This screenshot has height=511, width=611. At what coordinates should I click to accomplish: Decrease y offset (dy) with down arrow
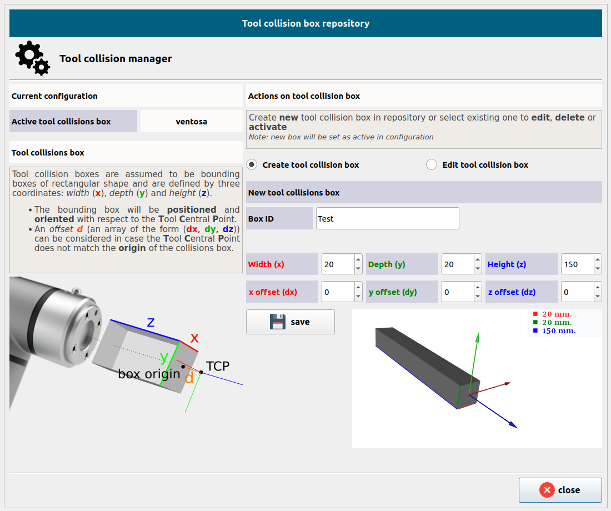[478, 297]
